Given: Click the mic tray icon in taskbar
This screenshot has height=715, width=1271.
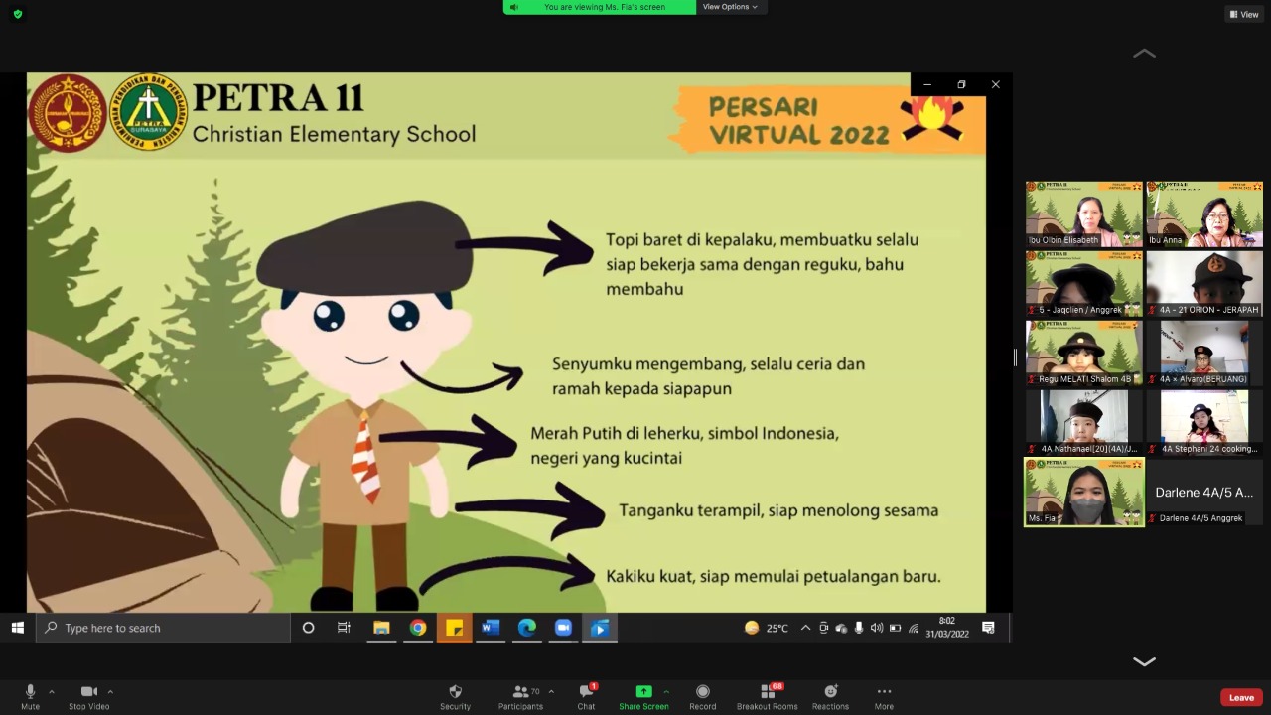Looking at the screenshot, I should 858,628.
